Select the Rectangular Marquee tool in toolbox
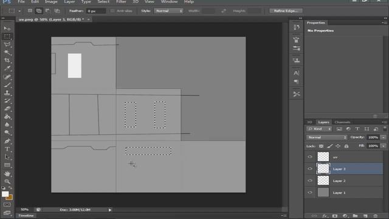 (7, 36)
